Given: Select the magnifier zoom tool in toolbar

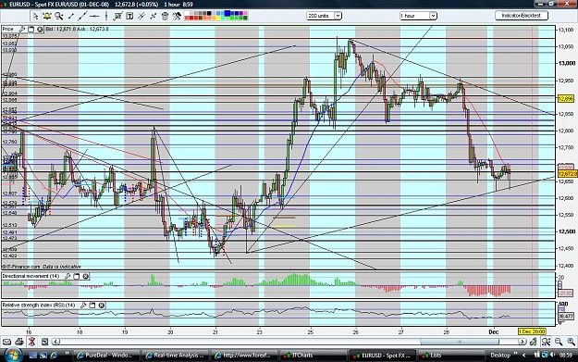Looking at the screenshot, I should (58, 16).
